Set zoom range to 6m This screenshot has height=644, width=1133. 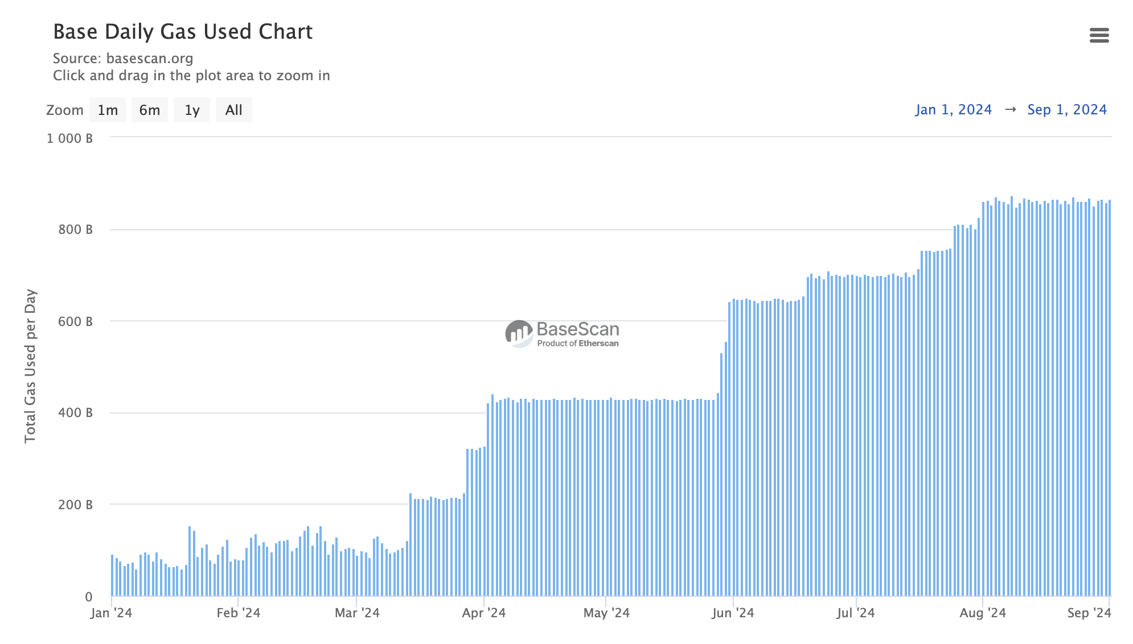(150, 110)
